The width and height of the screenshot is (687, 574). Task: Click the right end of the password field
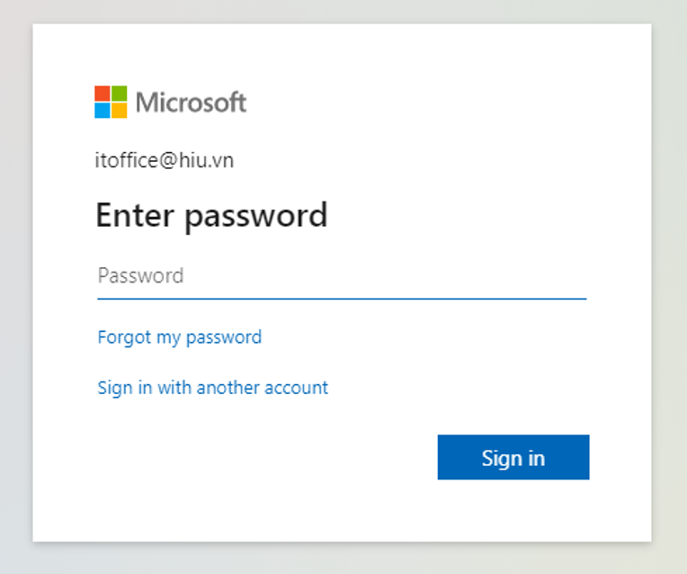click(x=569, y=276)
